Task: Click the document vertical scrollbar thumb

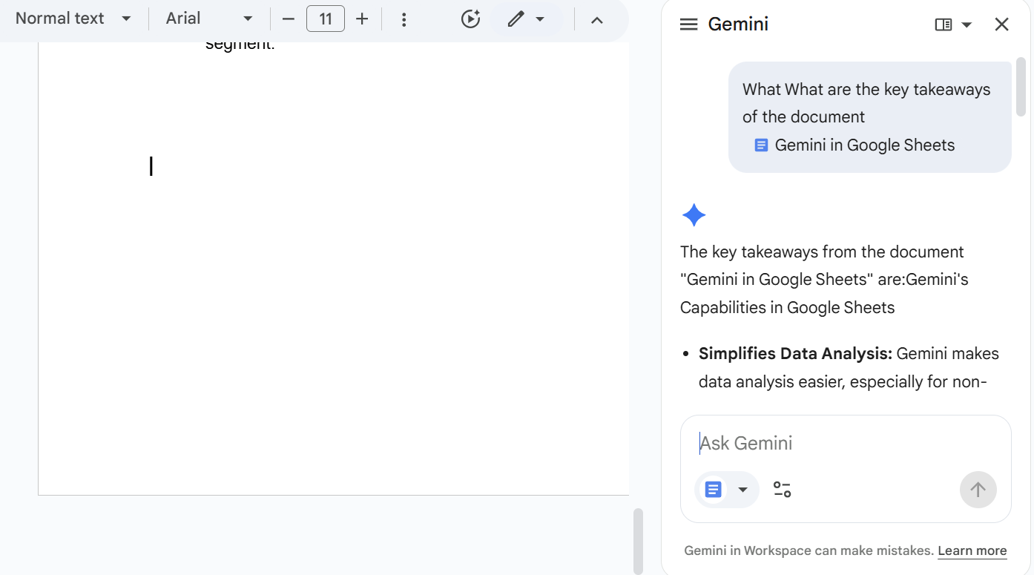Action: point(638,541)
